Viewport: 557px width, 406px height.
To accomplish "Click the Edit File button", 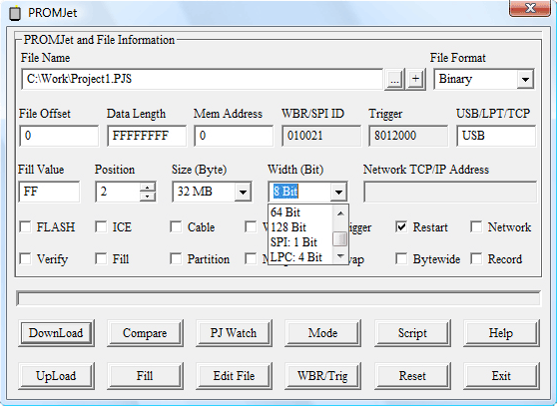I will [234, 376].
